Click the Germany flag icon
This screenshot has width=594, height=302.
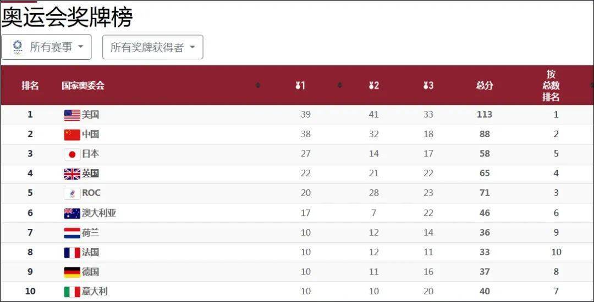tap(72, 272)
